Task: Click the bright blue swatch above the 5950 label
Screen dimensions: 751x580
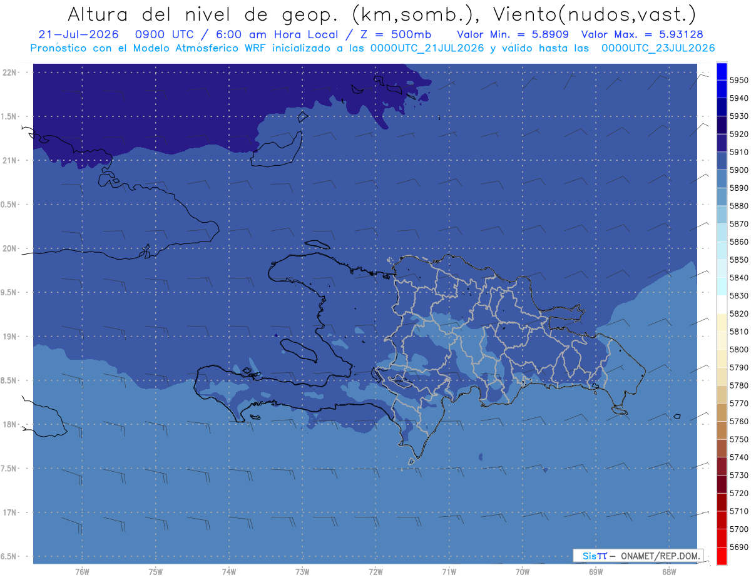Action: [722, 71]
